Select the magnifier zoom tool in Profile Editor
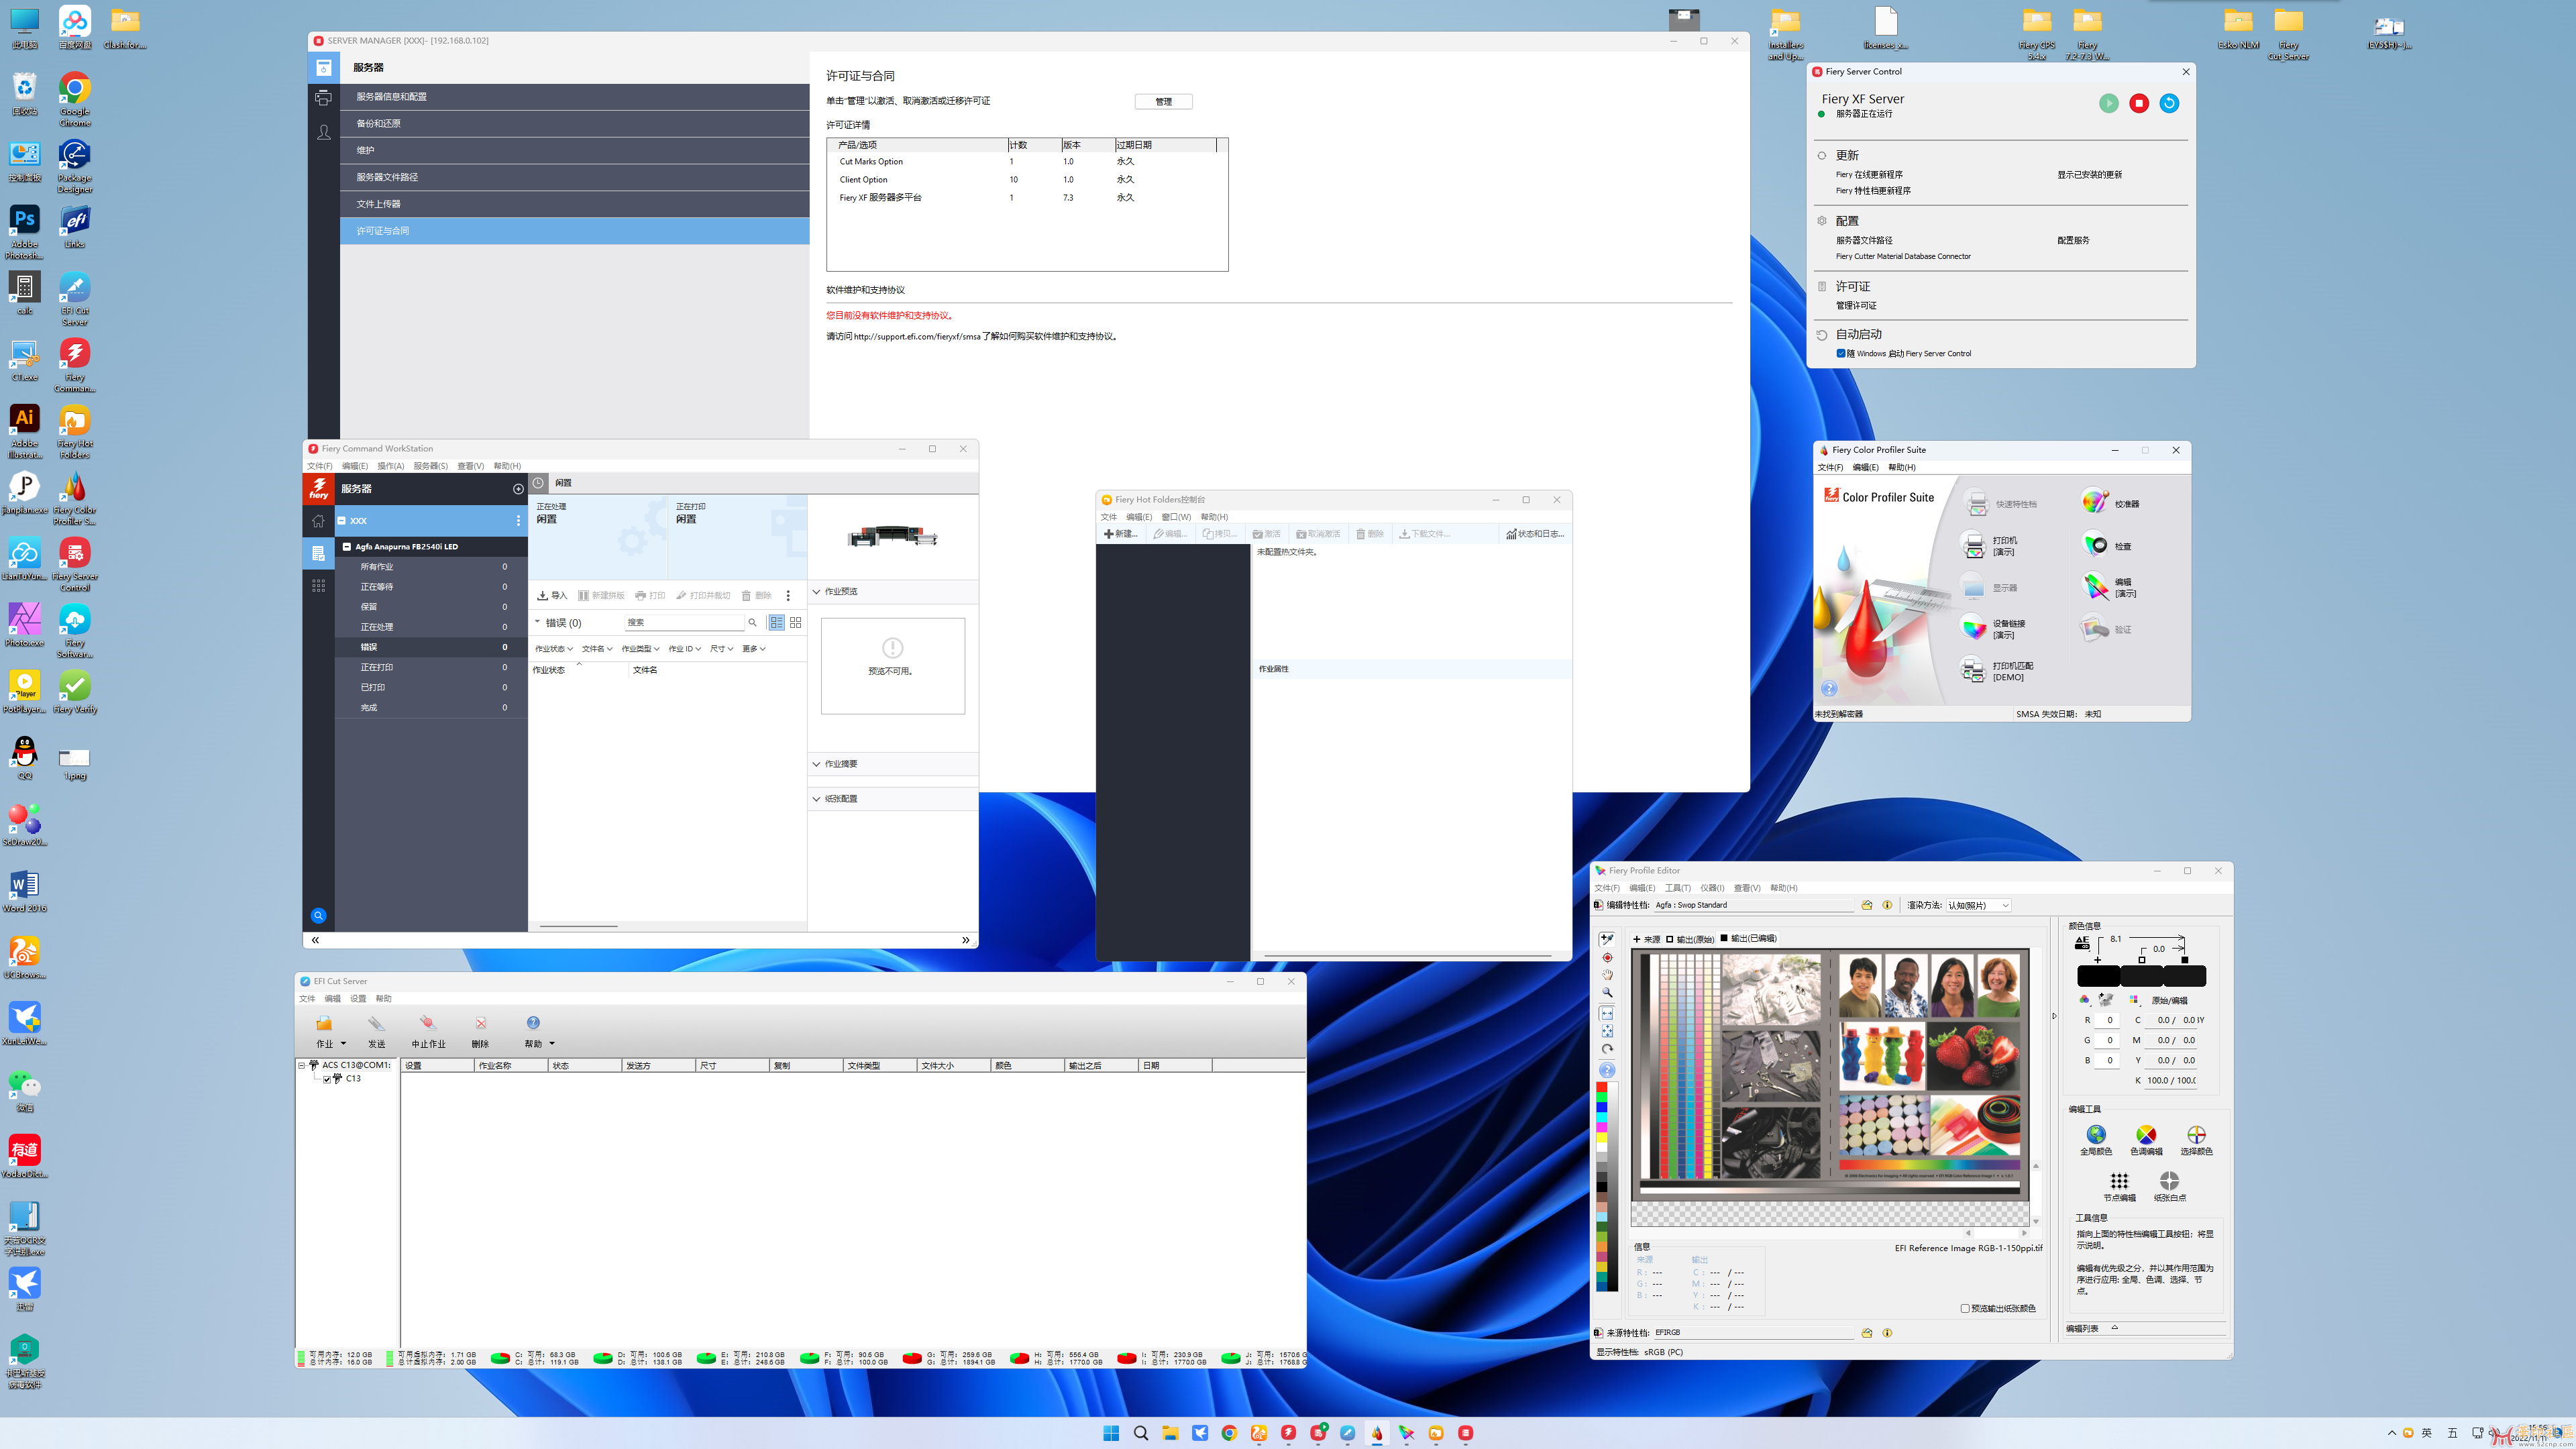The image size is (2576, 1449). pos(1607,993)
